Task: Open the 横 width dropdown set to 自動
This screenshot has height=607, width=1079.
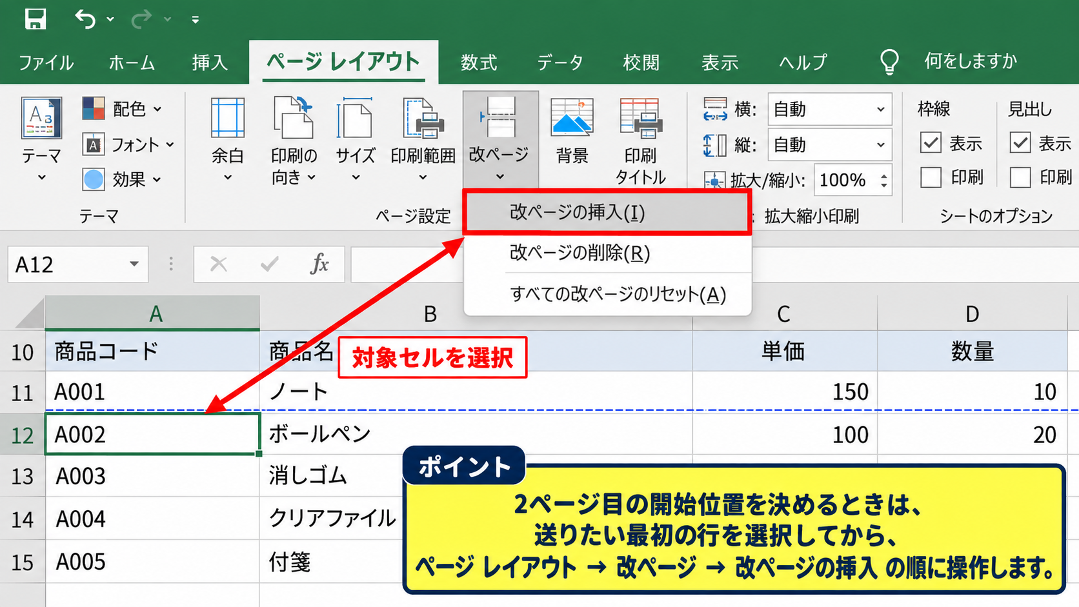Action: click(829, 109)
